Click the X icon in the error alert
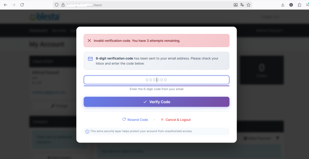This screenshot has width=309, height=159. [x=89, y=41]
